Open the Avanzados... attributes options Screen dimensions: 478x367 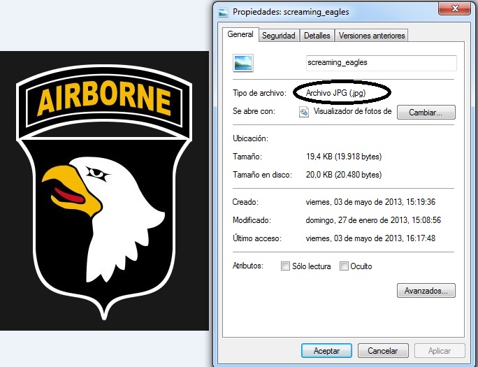426,290
